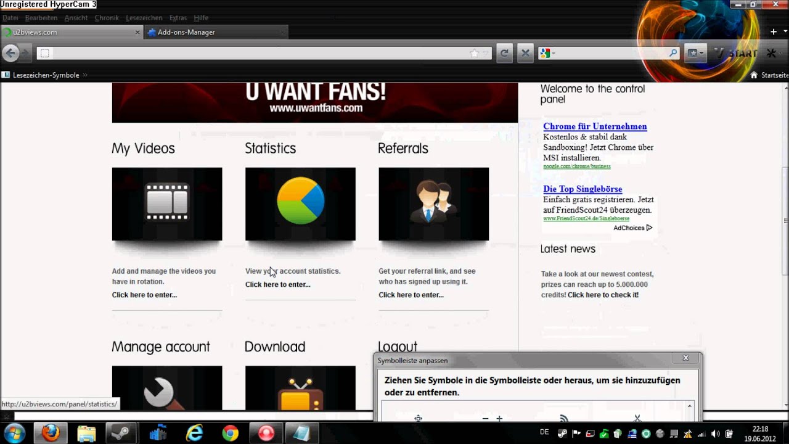Open the Chronik menu
The width and height of the screenshot is (789, 444).
(107, 18)
